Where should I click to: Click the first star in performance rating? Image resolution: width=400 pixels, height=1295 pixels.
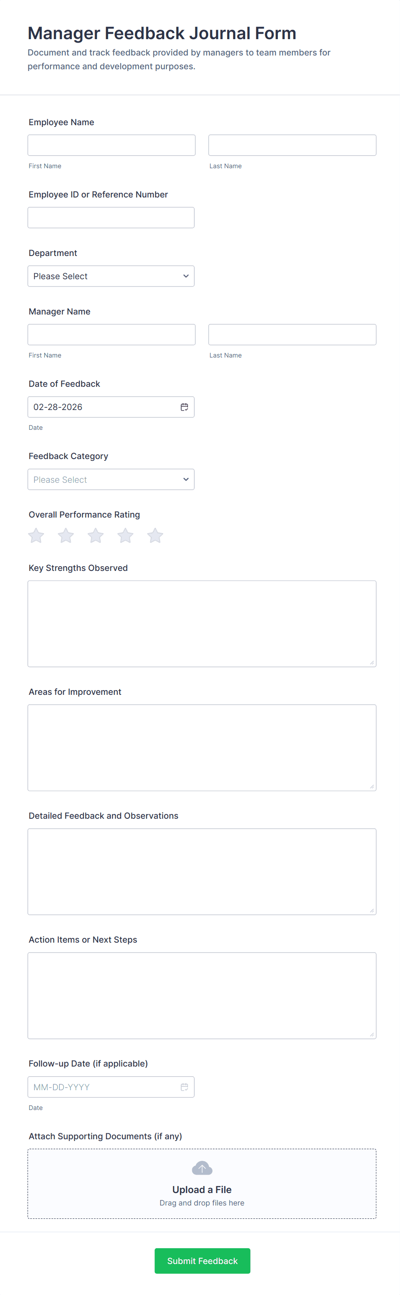36,535
